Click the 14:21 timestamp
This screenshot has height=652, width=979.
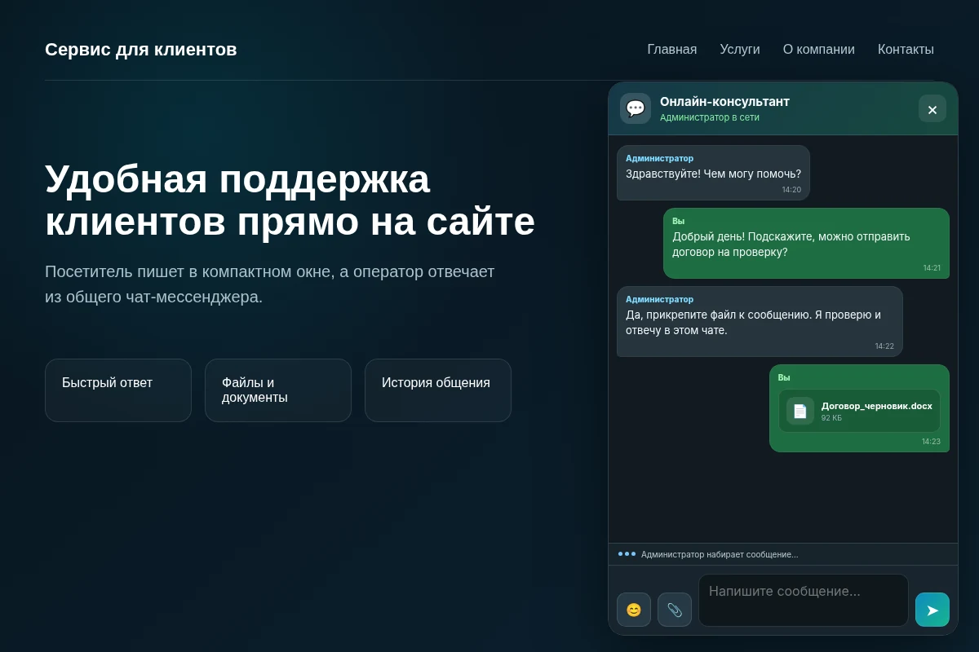click(932, 268)
